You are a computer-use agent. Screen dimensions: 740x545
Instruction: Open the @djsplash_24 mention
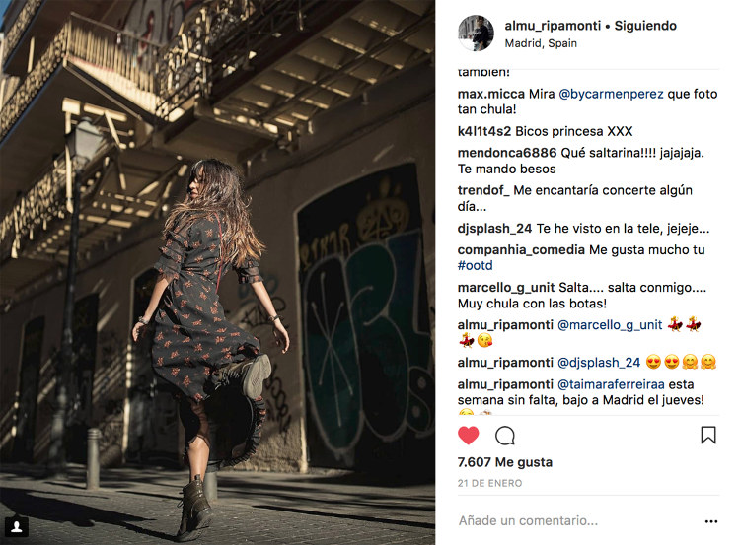[599, 363]
